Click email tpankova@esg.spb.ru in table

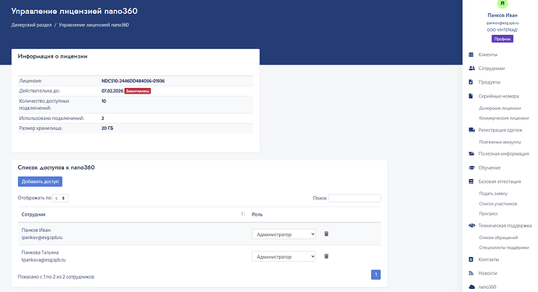point(43,260)
